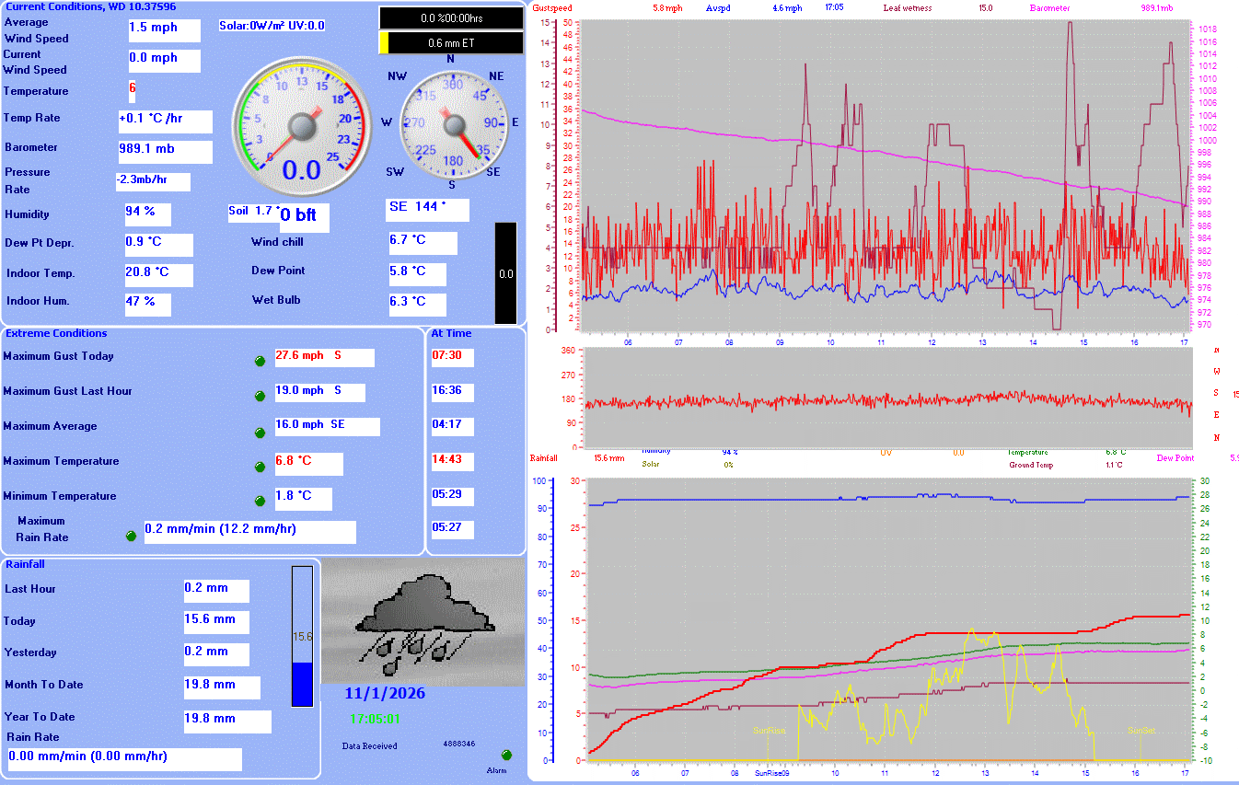
Task: Click the Alarm status LED indicator
Action: 504,755
